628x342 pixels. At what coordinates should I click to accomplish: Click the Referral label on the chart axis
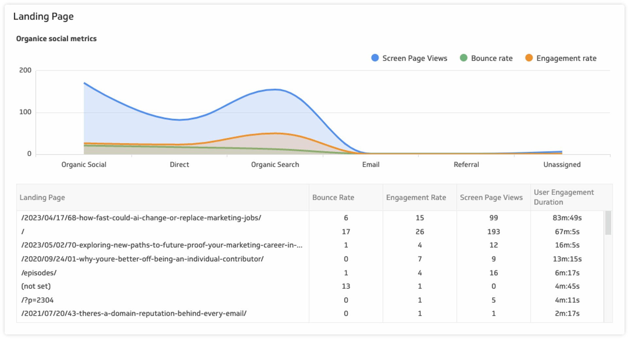pyautogui.click(x=466, y=164)
